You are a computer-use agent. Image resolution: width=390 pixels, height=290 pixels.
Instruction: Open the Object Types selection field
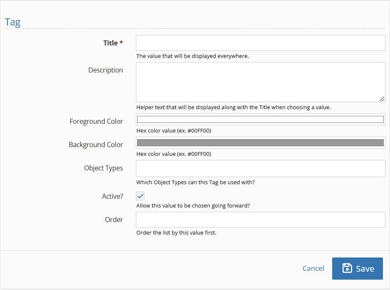260,169
